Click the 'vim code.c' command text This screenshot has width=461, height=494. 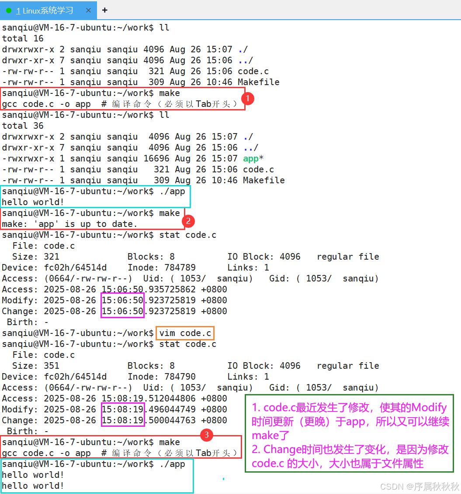click(185, 333)
